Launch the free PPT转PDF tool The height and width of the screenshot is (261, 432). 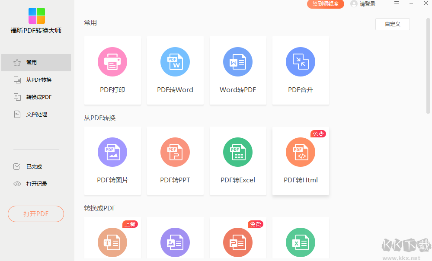click(238, 242)
